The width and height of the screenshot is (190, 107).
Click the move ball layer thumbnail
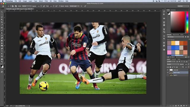pyautogui.click(x=171, y=70)
